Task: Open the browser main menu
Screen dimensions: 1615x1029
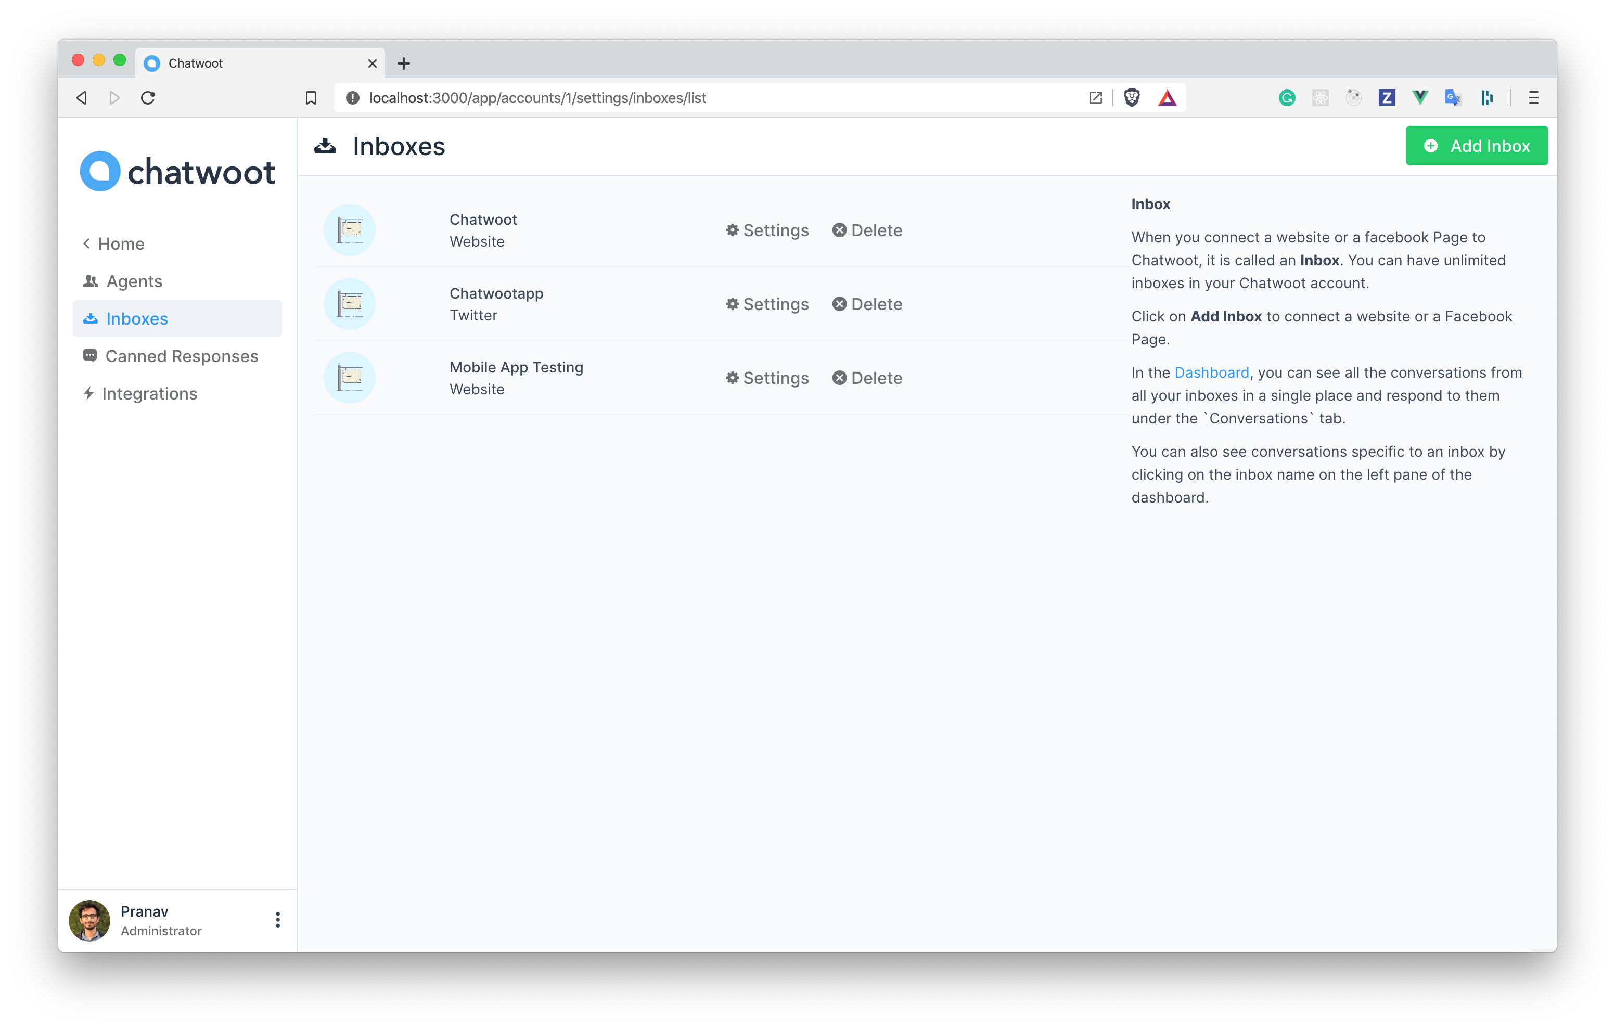Action: tap(1533, 98)
